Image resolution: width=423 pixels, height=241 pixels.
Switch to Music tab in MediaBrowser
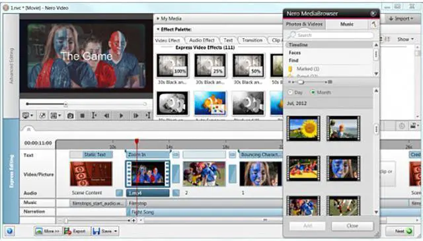346,24
